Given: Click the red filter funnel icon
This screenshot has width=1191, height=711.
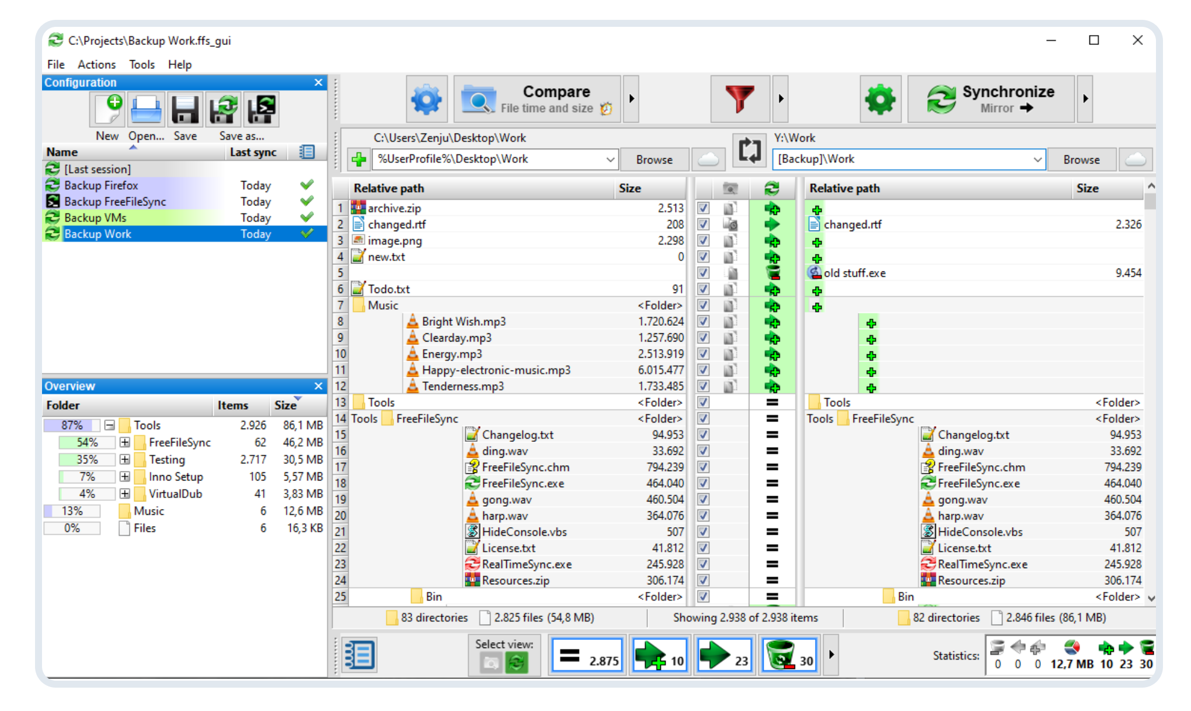Looking at the screenshot, I should point(739,99).
